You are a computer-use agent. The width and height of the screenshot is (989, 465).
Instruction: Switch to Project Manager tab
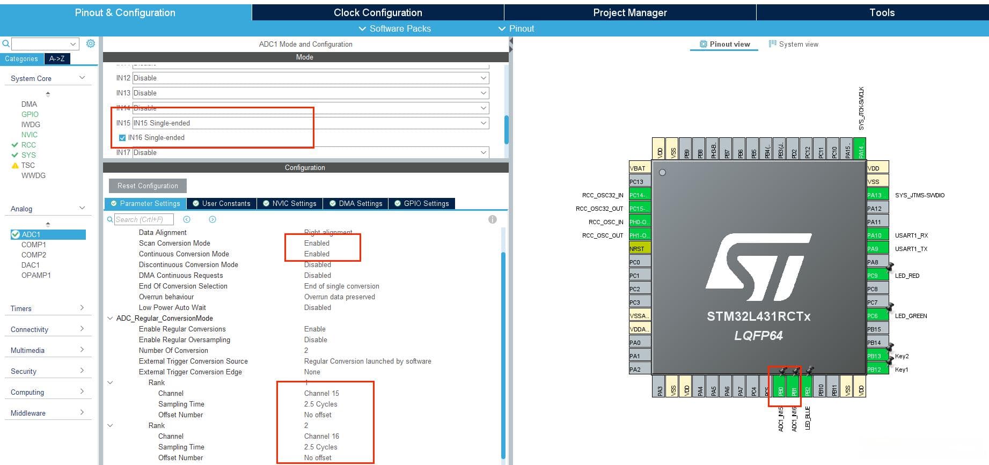(x=630, y=12)
